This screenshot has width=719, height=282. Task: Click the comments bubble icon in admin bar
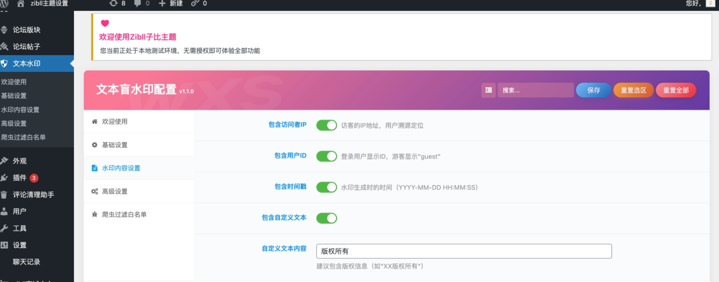click(137, 4)
